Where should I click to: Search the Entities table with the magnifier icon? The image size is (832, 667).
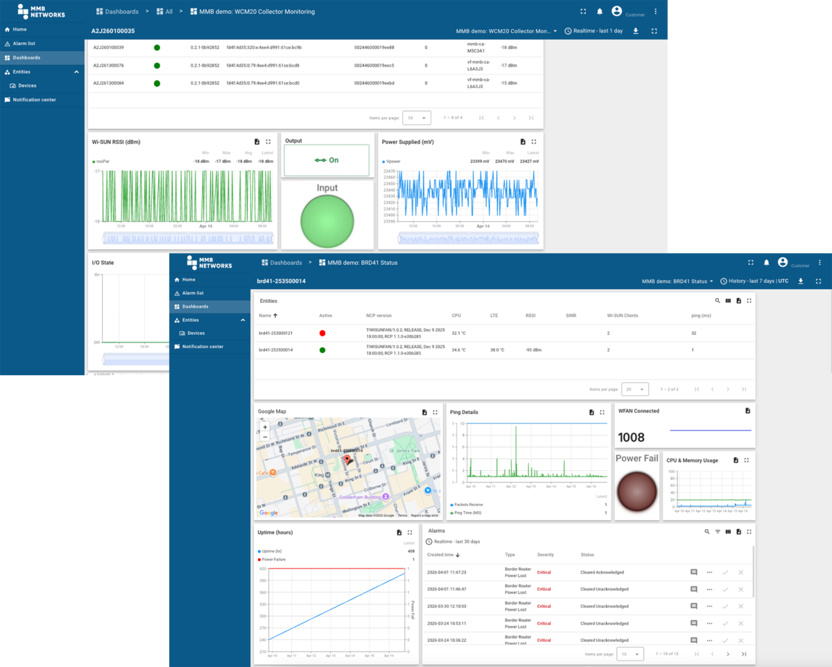(x=718, y=301)
